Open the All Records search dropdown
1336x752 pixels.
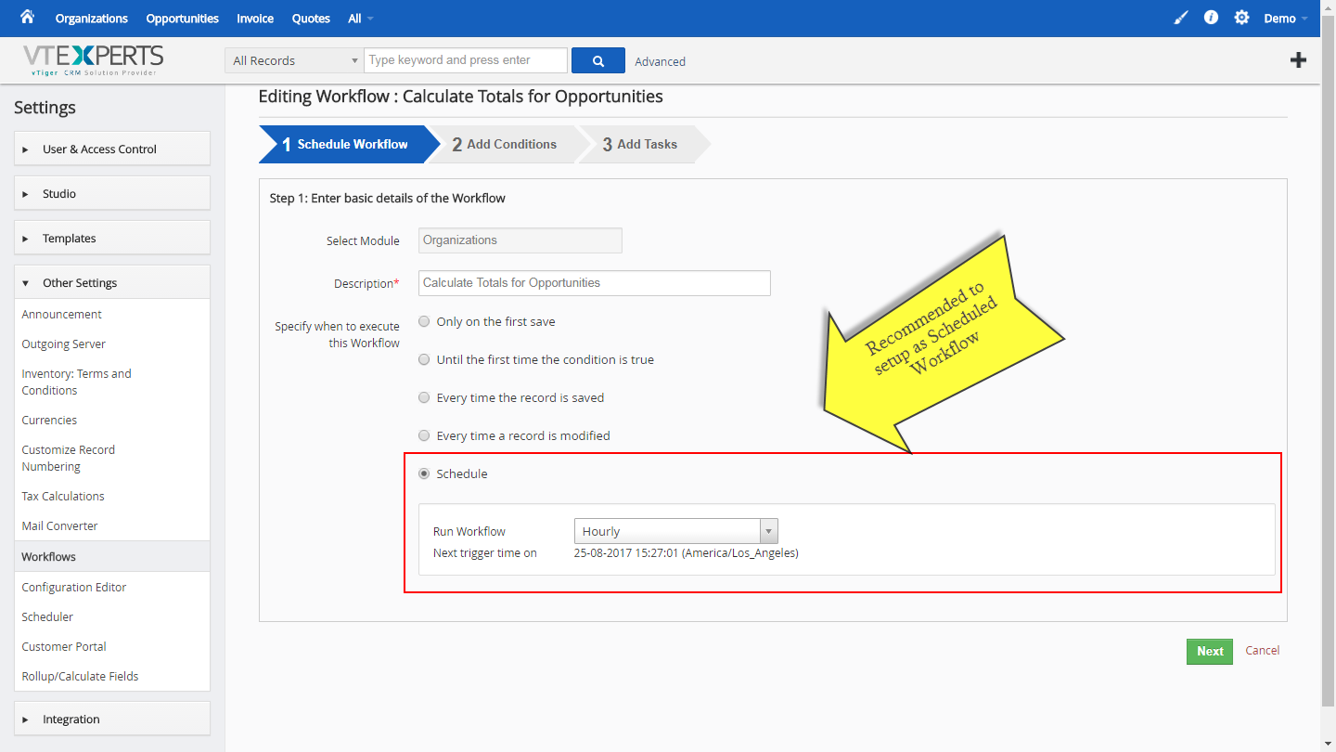pyautogui.click(x=294, y=60)
